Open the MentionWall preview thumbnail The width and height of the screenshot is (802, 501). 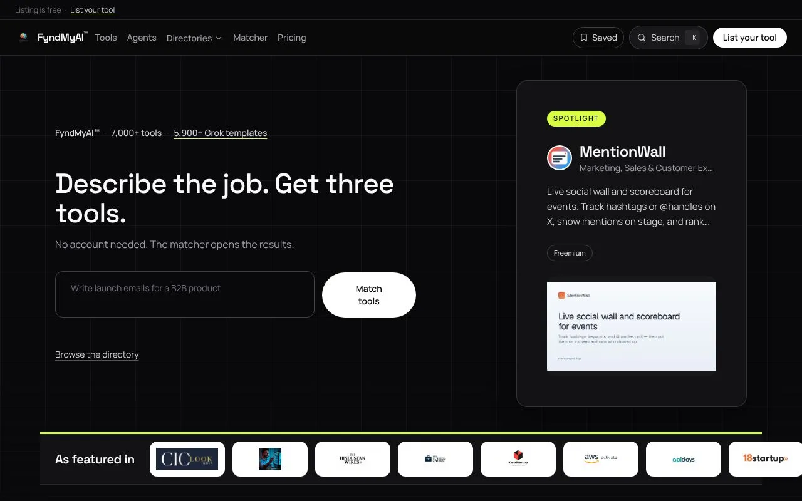coord(632,326)
